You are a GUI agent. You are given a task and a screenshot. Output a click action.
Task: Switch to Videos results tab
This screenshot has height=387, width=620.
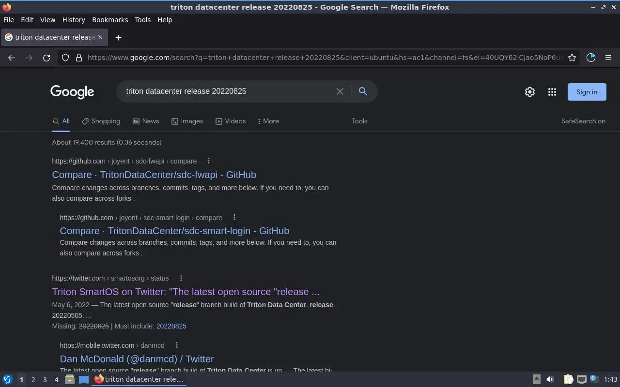click(231, 121)
